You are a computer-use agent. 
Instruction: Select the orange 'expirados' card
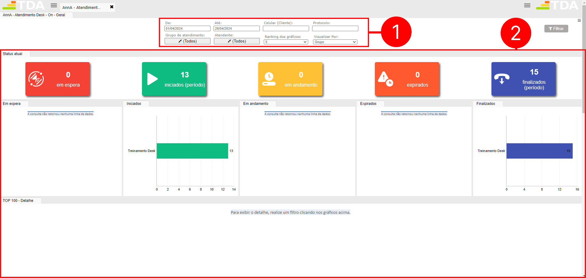tap(407, 79)
